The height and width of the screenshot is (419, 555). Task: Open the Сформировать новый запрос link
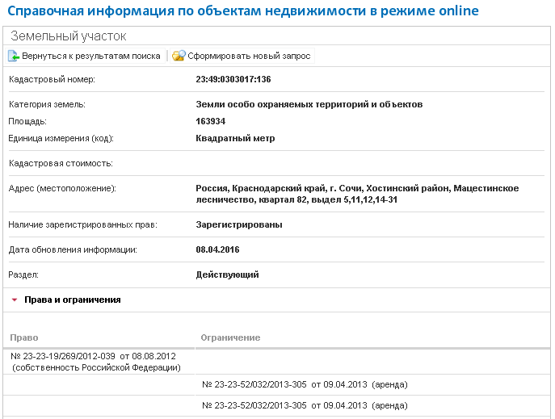click(x=249, y=56)
